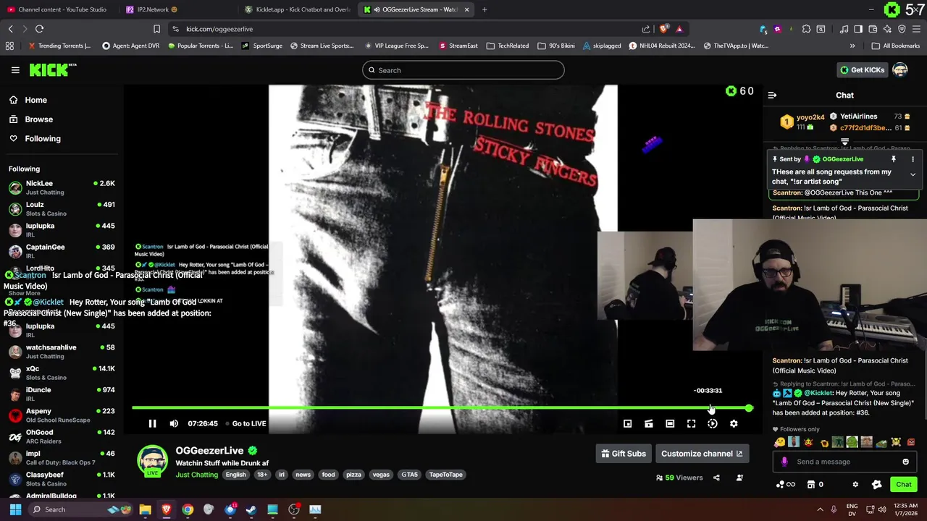Image resolution: width=927 pixels, height=521 pixels.
Task: Open the channel shop icon showing 0
Action: [815, 484]
